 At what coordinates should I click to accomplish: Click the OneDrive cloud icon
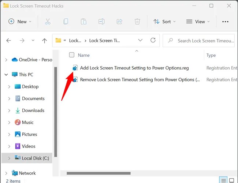pyautogui.click(x=15, y=60)
